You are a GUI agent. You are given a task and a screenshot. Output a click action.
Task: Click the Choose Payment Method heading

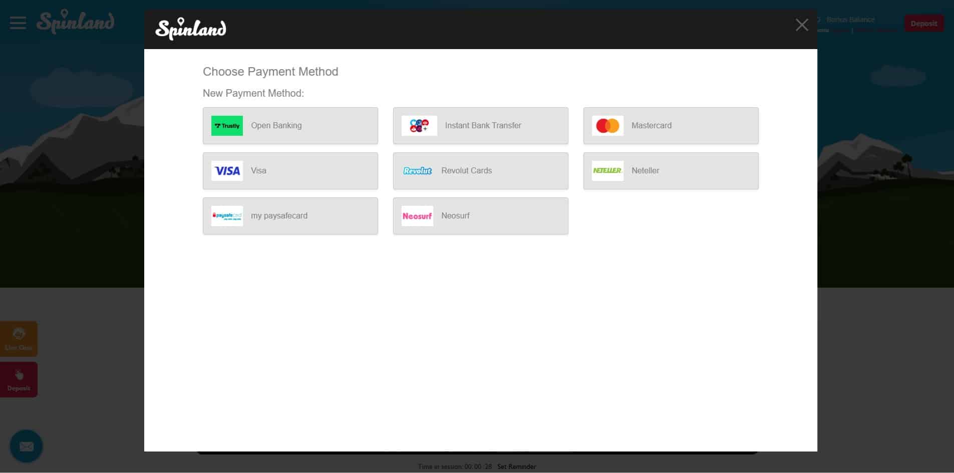tap(270, 72)
